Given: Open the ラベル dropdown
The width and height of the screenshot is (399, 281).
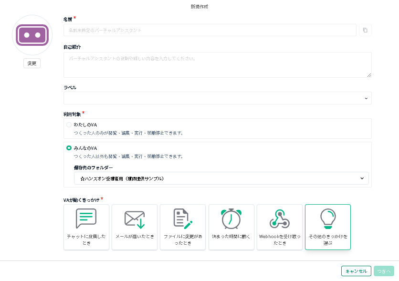Looking at the screenshot, I should tap(217, 98).
